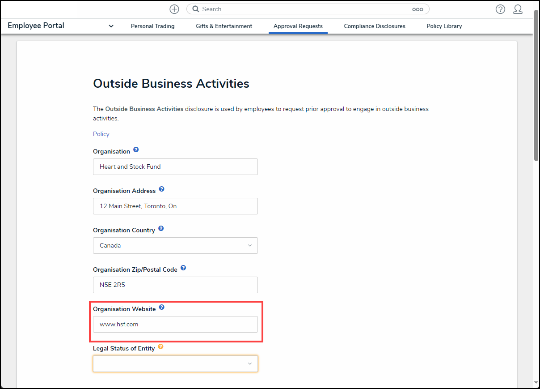This screenshot has height=389, width=540.
Task: Click the Organisation Country help tooltip icon
Action: (160, 228)
